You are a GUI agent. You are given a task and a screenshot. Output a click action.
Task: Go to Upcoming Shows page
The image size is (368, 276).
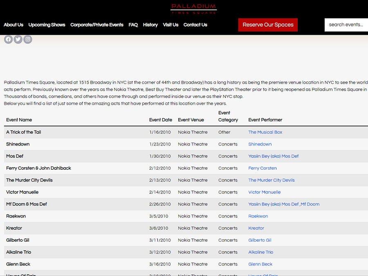[x=47, y=25]
